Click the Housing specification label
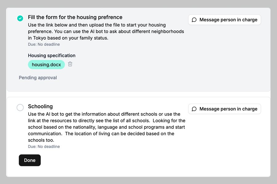Viewport: 277px width, 184px height. click(x=52, y=56)
